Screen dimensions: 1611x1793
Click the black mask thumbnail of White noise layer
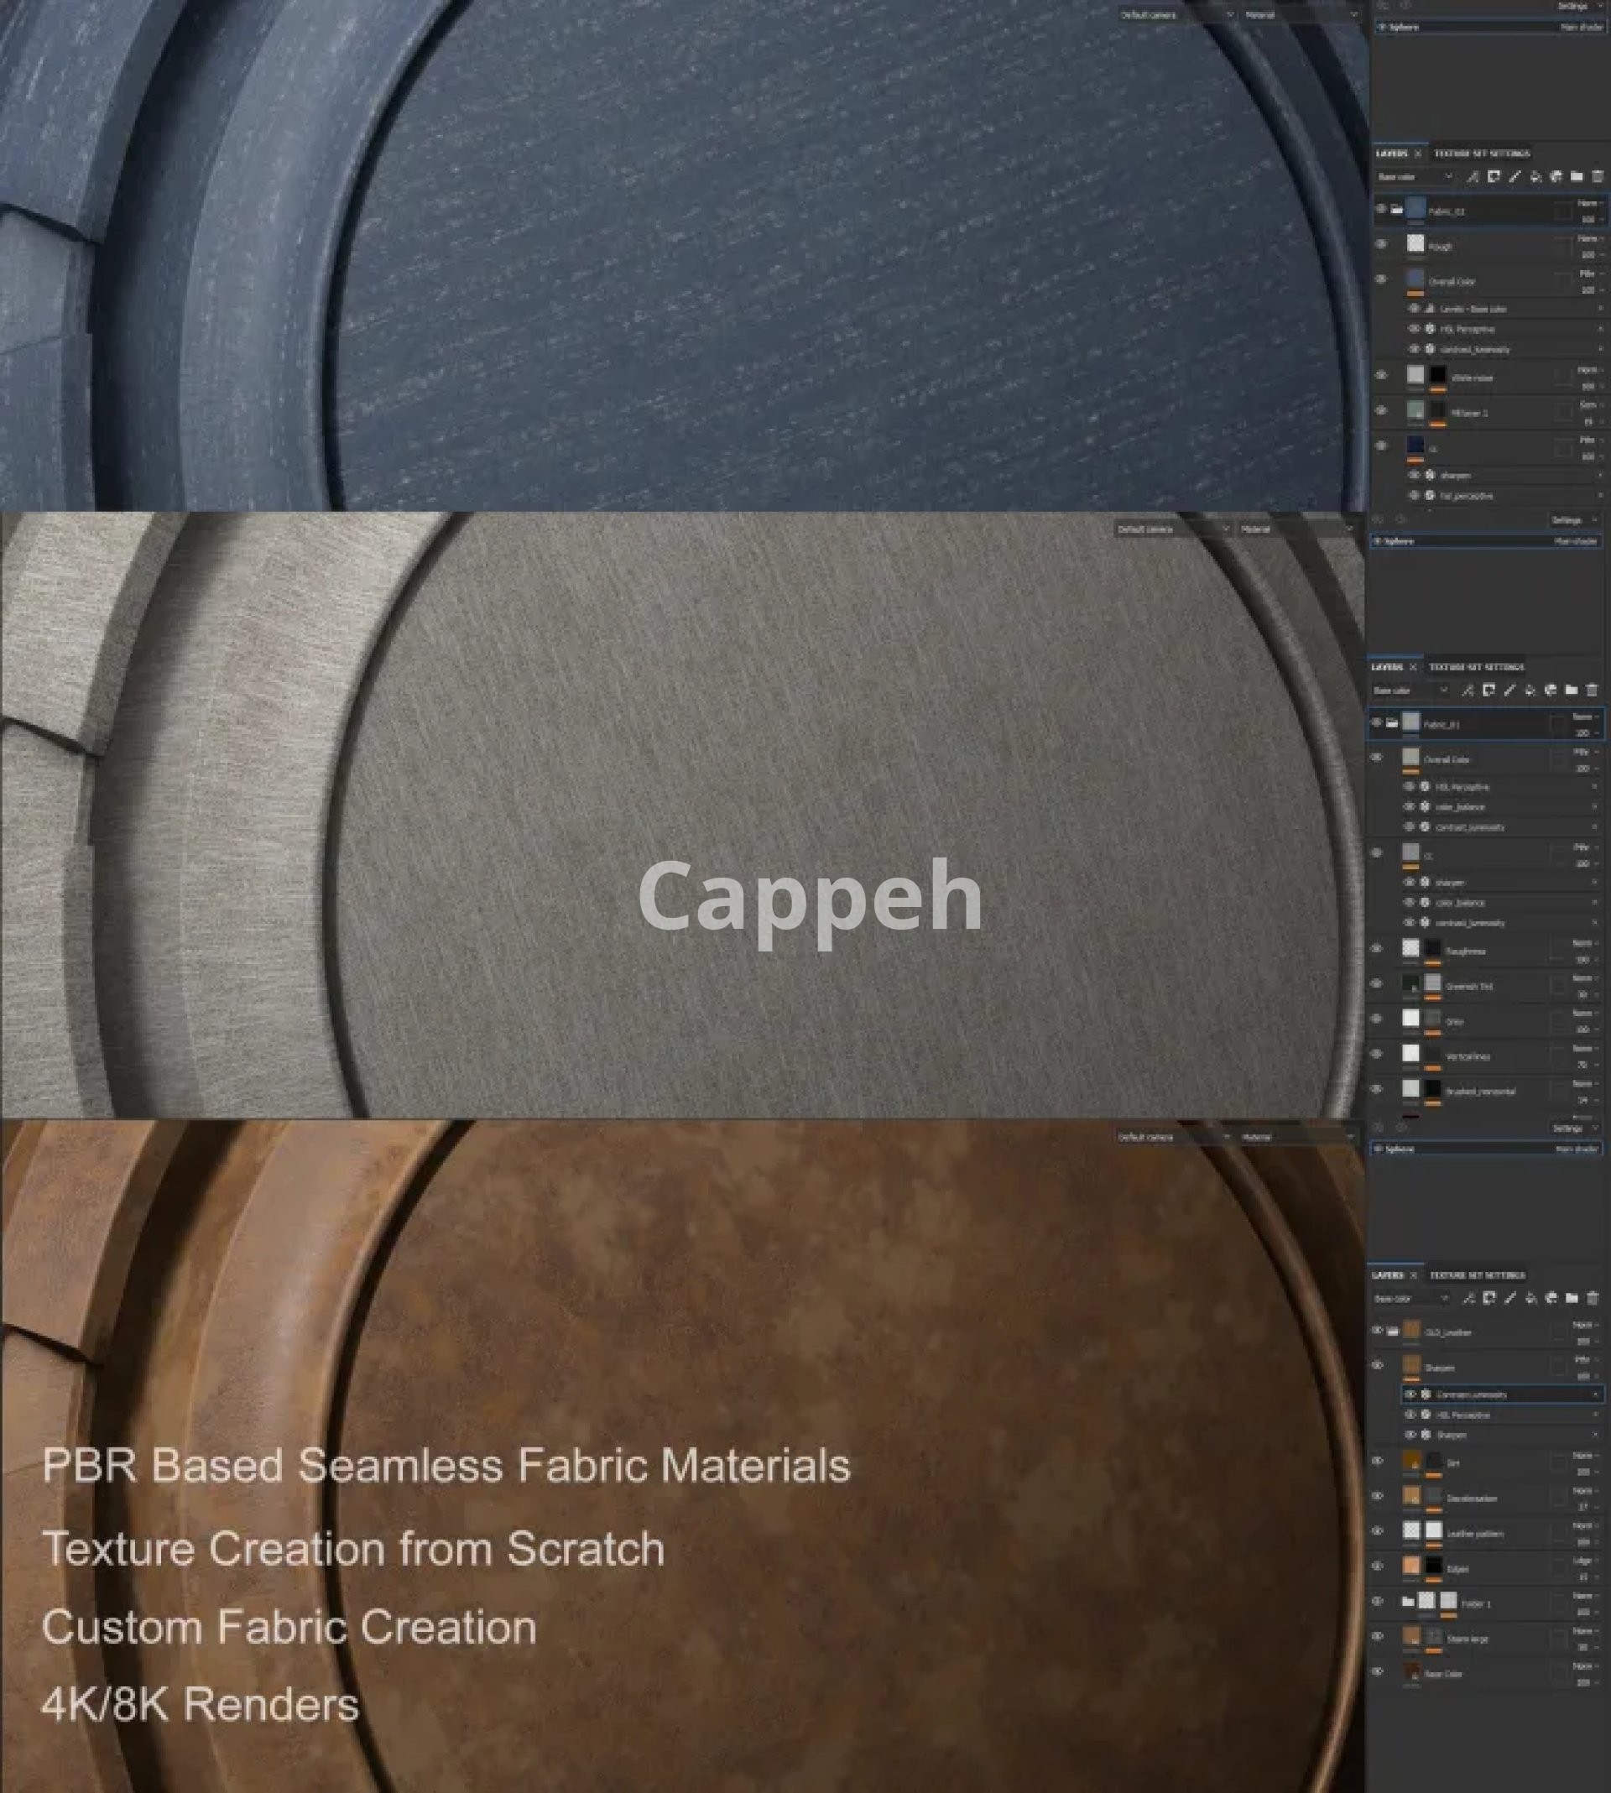(x=1437, y=375)
